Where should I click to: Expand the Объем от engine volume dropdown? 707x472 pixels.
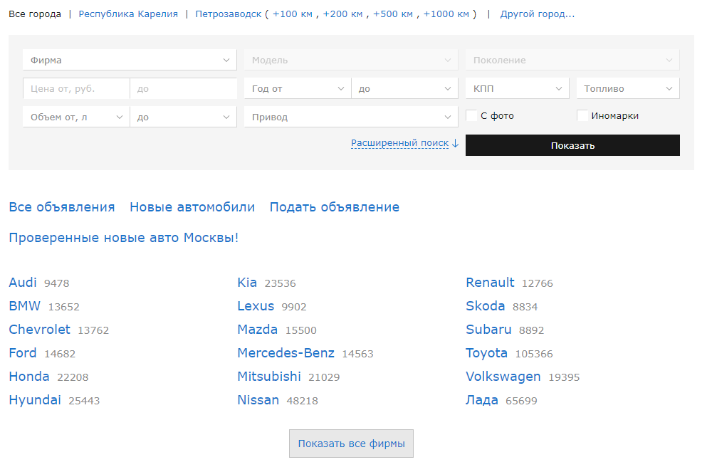[76, 117]
